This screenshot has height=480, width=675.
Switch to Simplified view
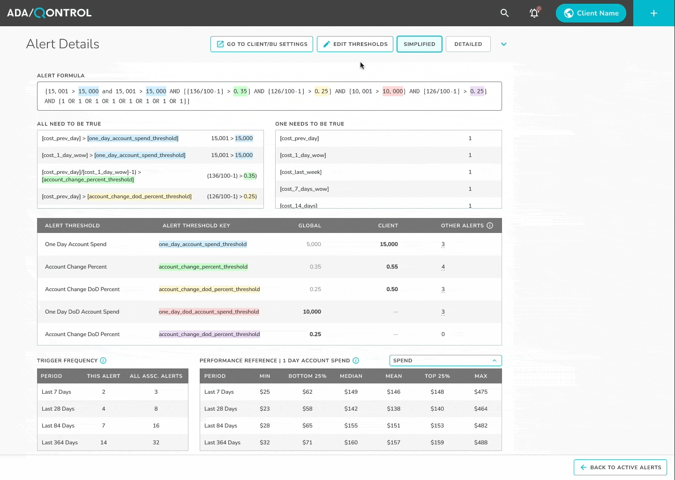[x=420, y=44]
